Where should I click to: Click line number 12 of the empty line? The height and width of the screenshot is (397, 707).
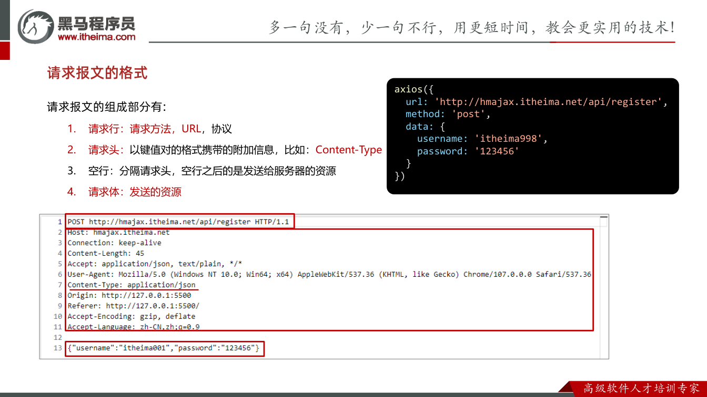[x=58, y=337]
